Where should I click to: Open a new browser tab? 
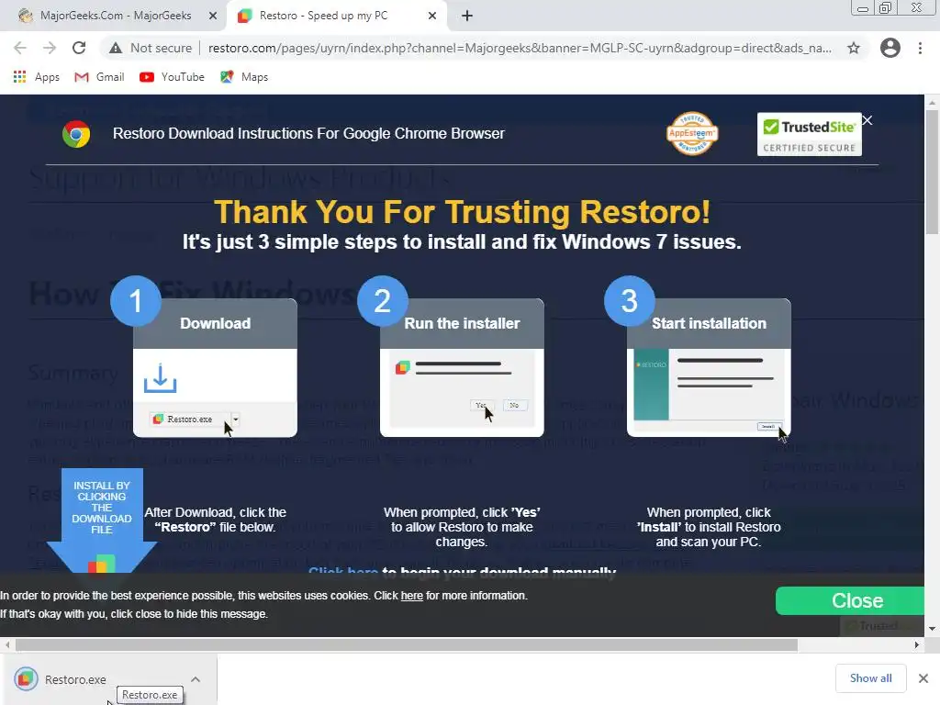coord(467,17)
